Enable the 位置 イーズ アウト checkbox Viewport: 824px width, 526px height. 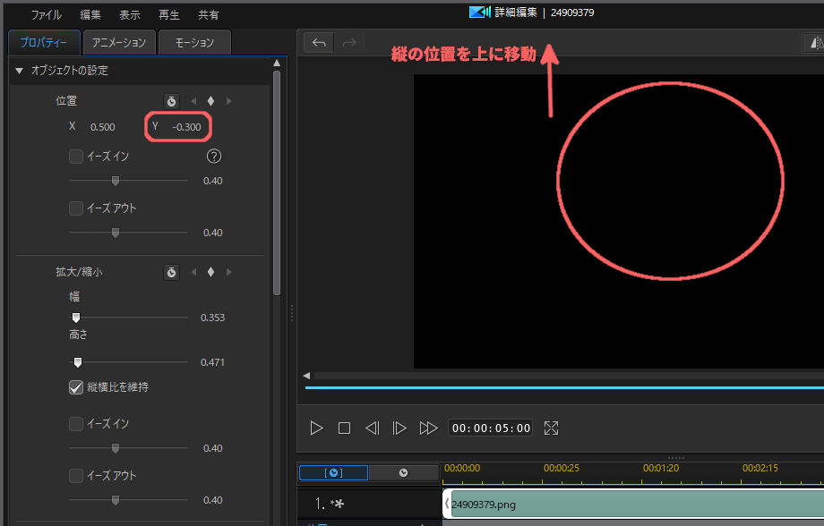pos(76,208)
